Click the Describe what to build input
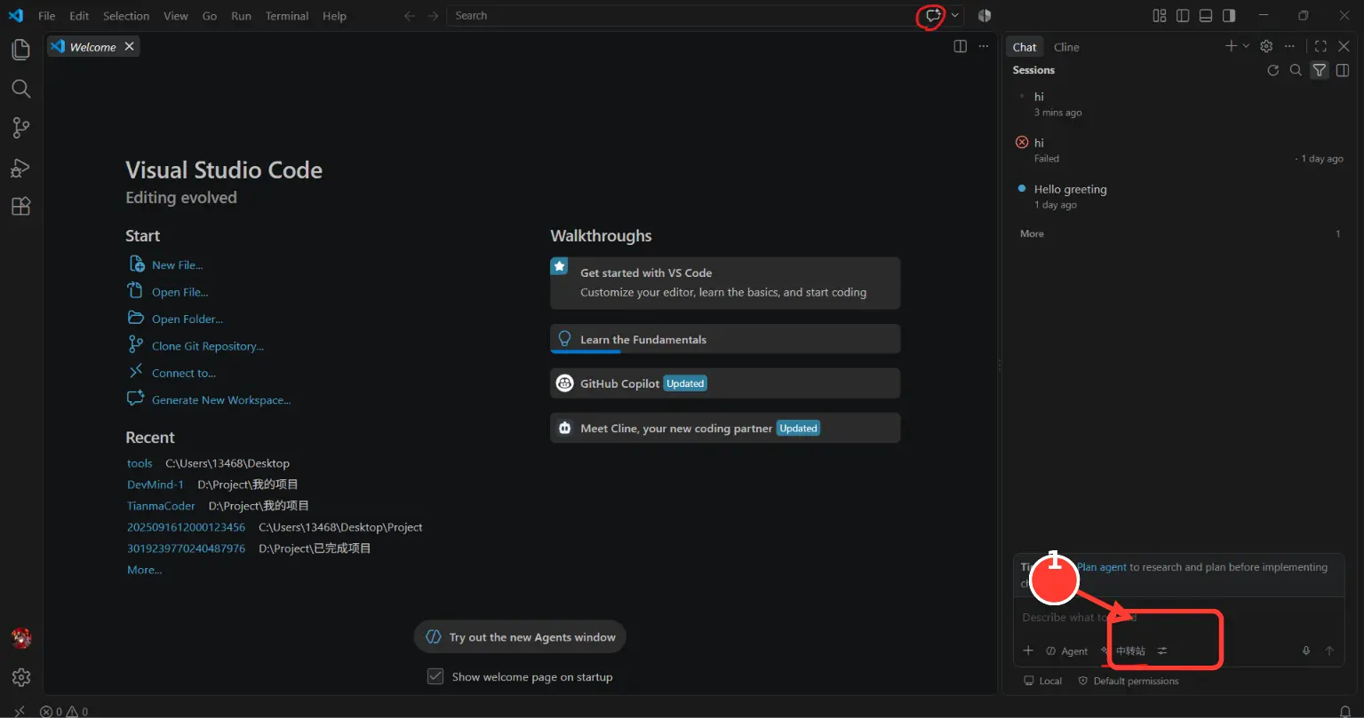Screen dimensions: 1364x718 [x=1178, y=618]
